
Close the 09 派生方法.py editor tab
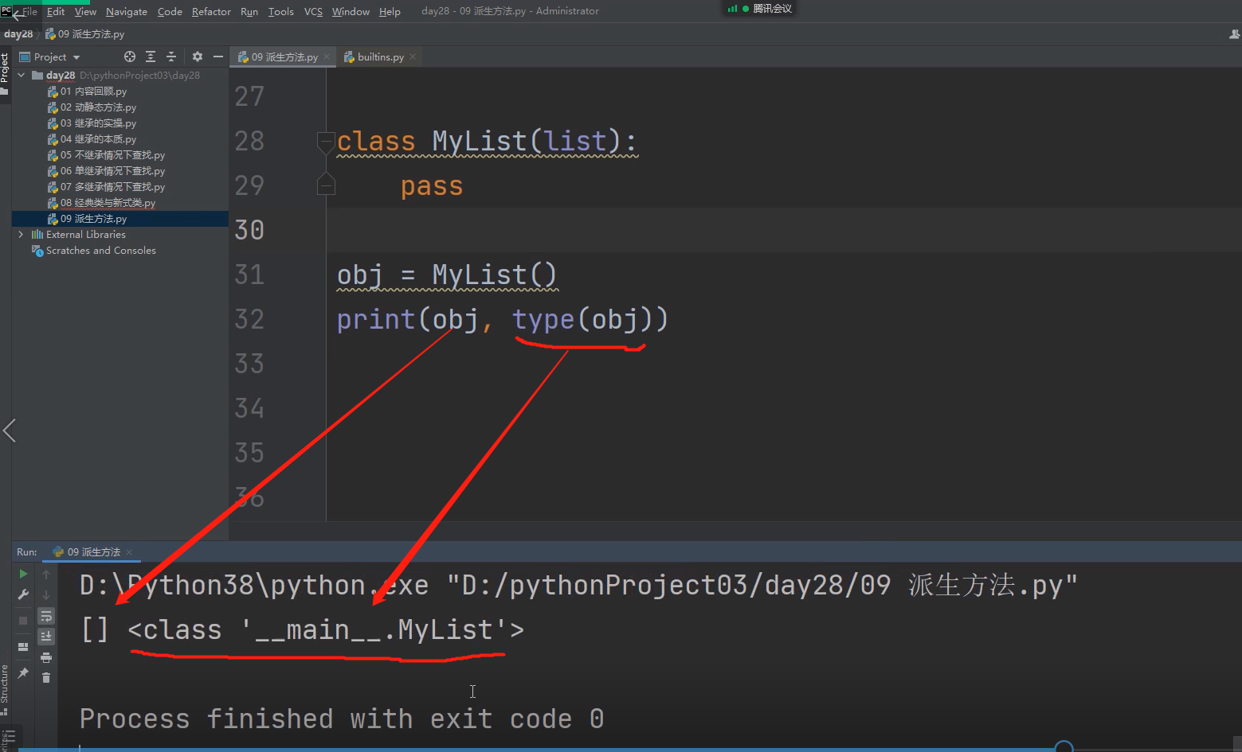(327, 56)
